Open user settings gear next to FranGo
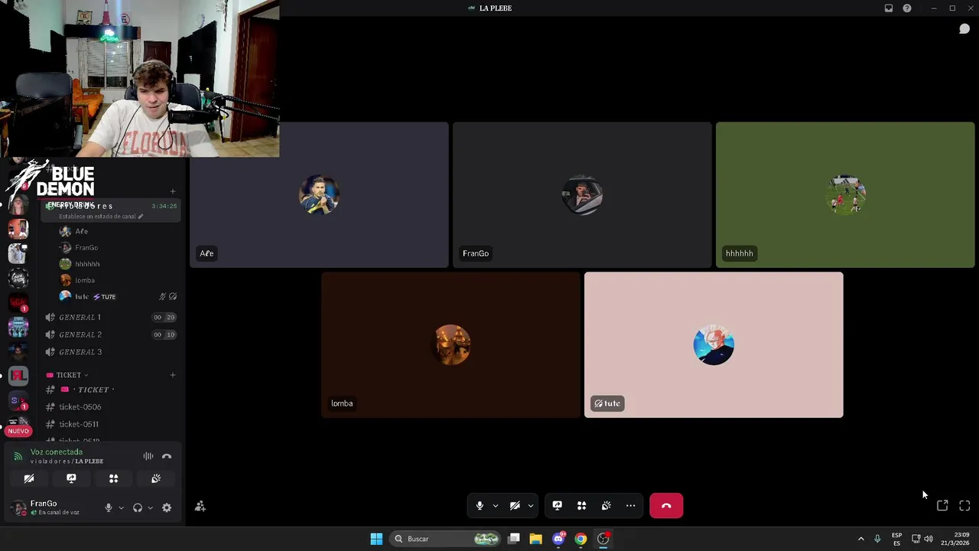 click(x=167, y=507)
